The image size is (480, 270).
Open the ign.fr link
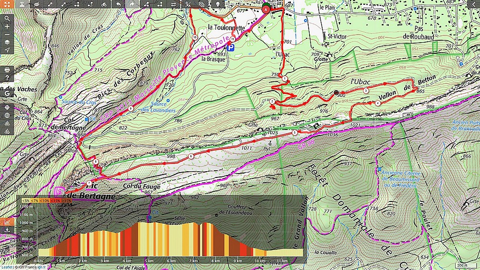click(42, 267)
